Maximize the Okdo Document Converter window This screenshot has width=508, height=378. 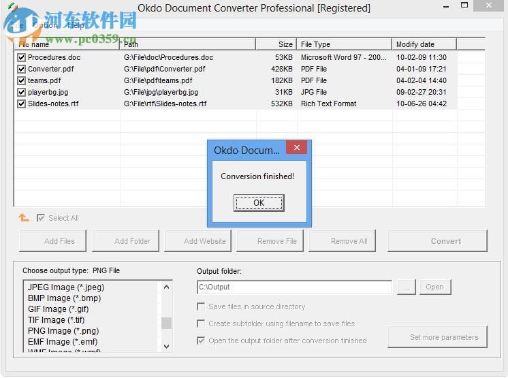464,5
